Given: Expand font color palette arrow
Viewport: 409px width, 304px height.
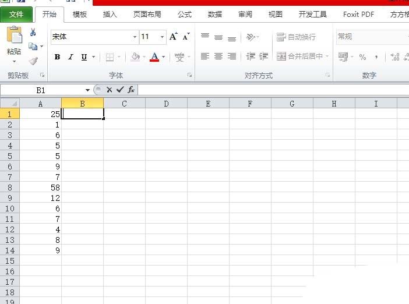Looking at the screenshot, I should tap(164, 57).
